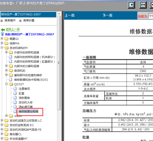Click 菜单展开 to expand menu
This screenshot has width=153, height=141.
coord(10,20)
